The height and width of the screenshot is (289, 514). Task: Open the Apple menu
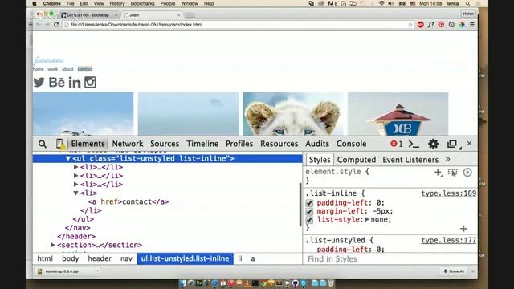click(x=35, y=3)
